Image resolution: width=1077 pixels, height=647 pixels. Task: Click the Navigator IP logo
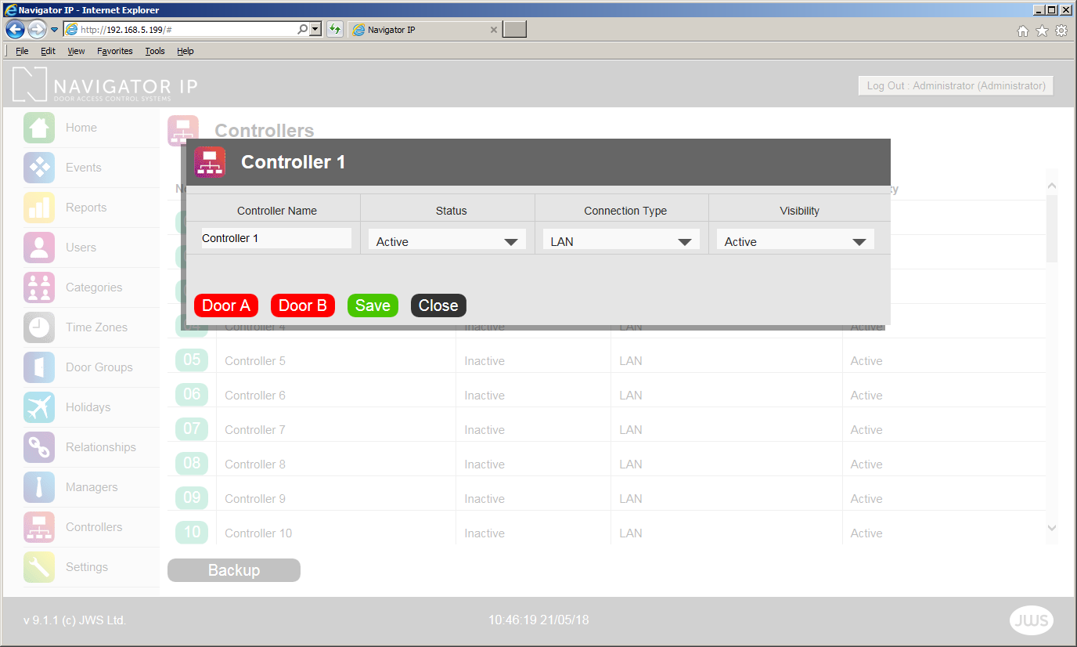[x=105, y=85]
